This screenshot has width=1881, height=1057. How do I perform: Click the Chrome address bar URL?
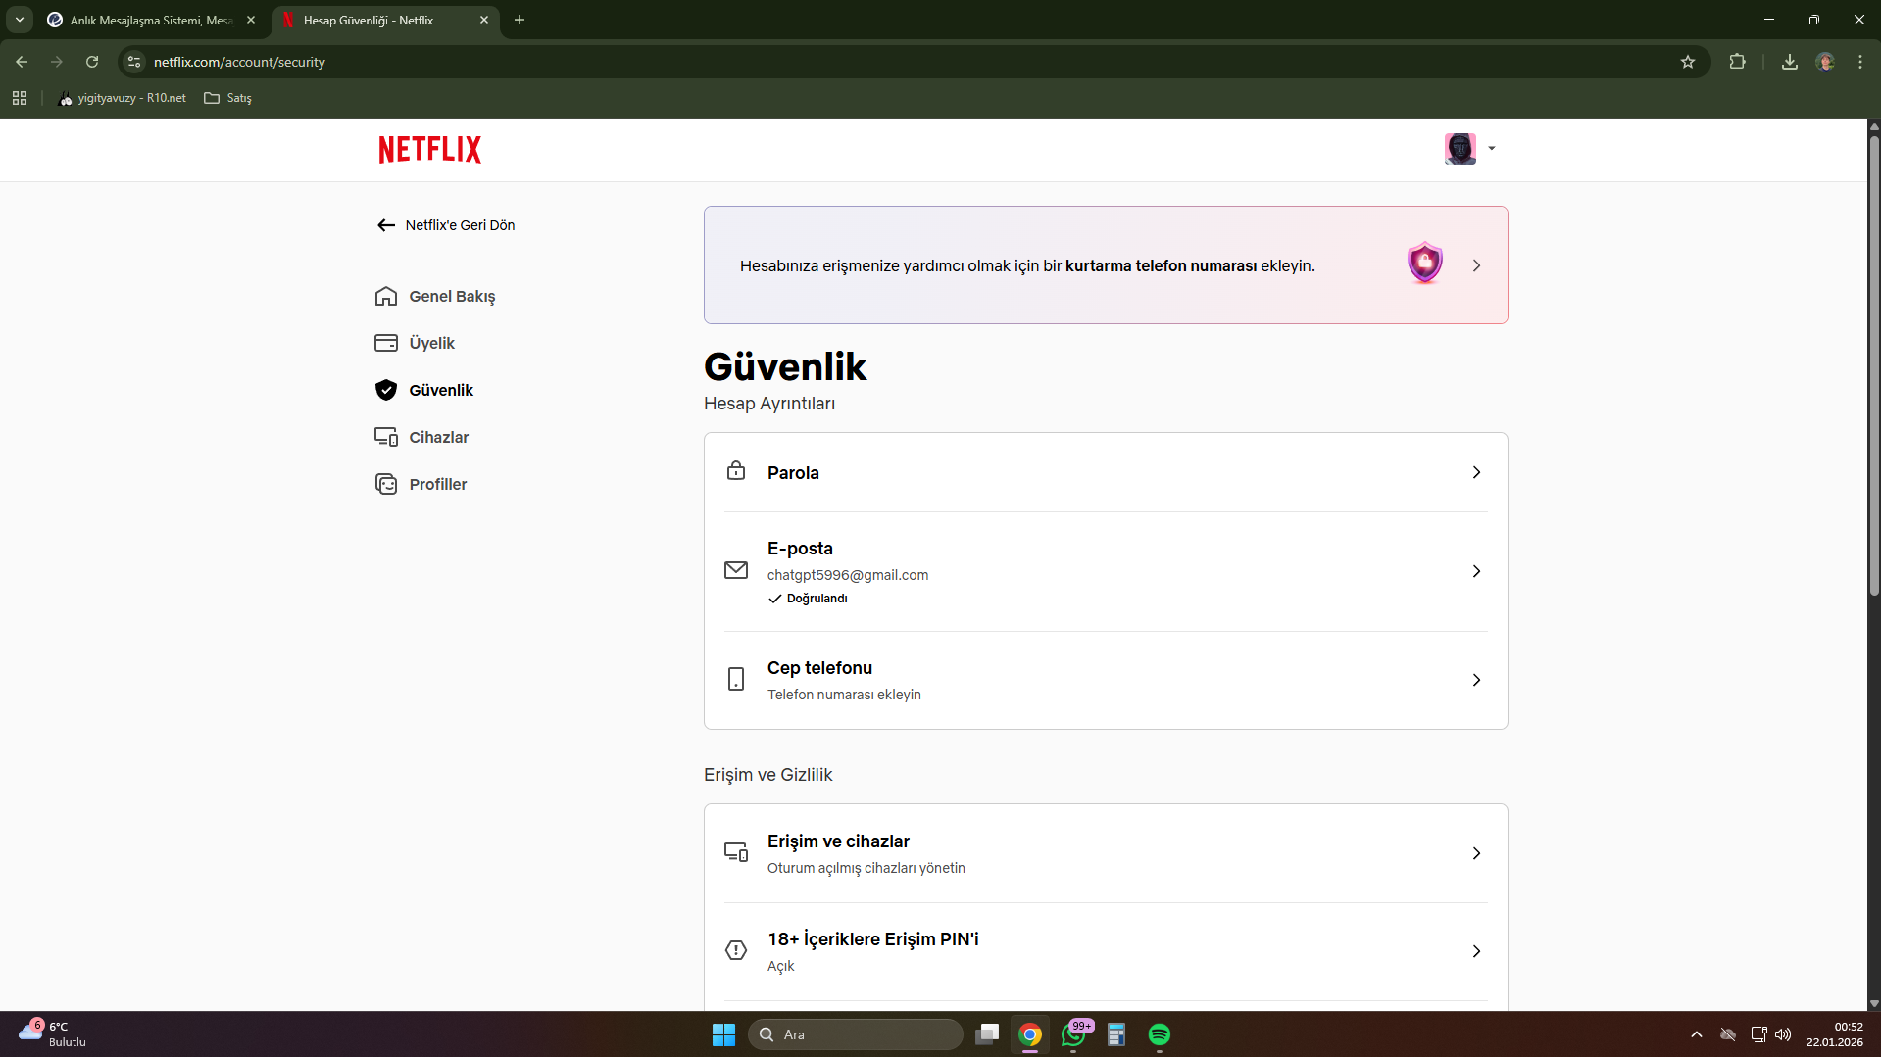click(x=239, y=62)
